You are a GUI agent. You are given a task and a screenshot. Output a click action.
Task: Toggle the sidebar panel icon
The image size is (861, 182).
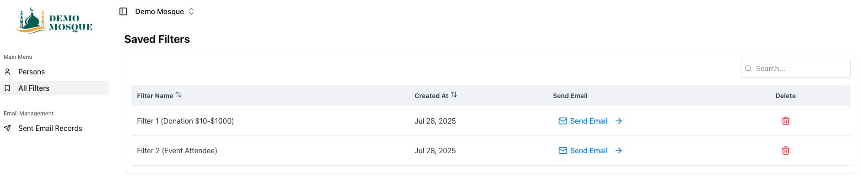(x=123, y=11)
